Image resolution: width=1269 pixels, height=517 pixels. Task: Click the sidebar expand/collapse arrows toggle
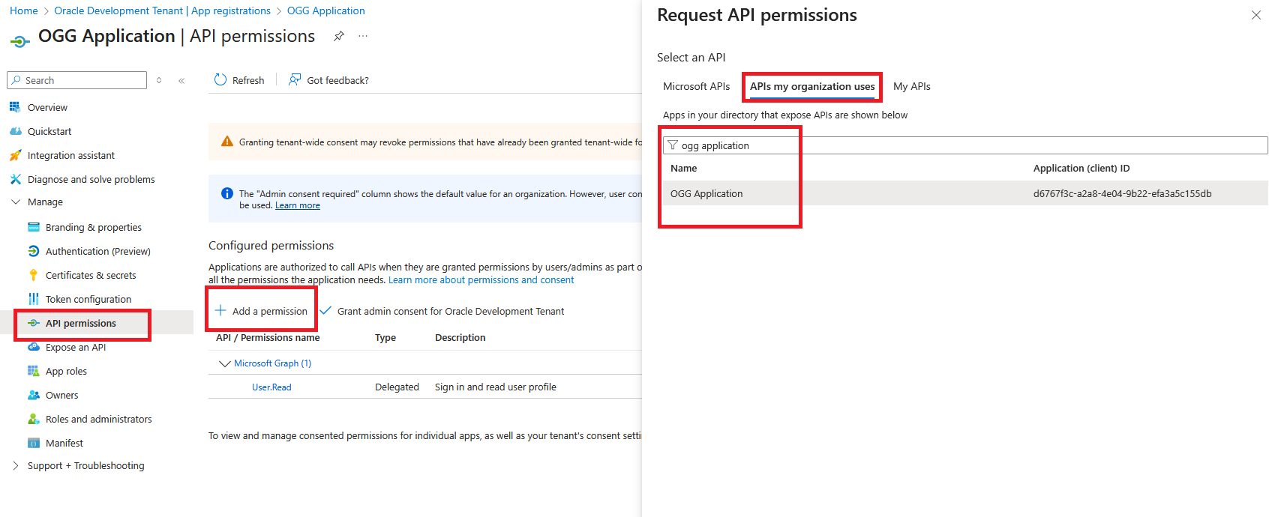(159, 80)
